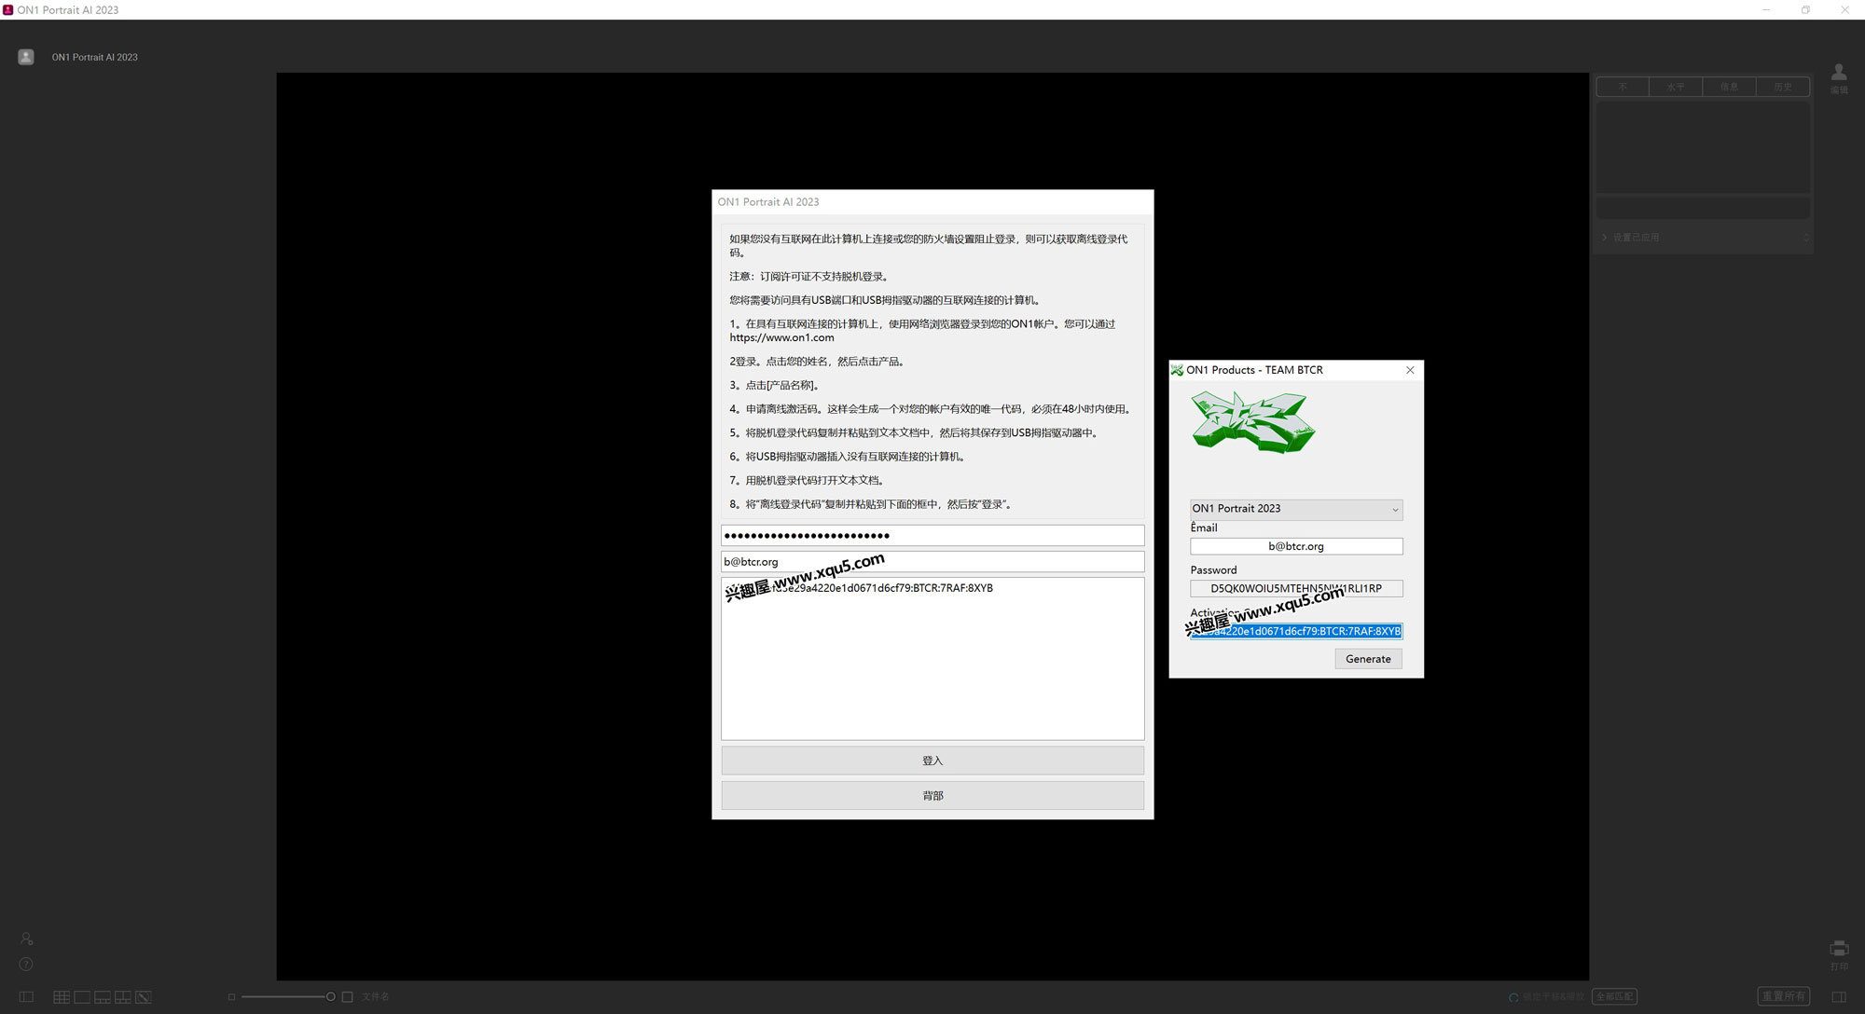Switch to compare view icon

(123, 997)
